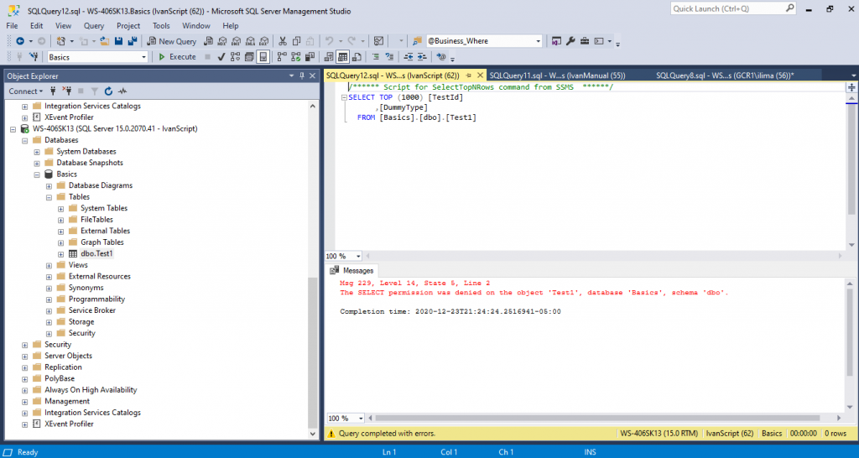
Task: Toggle Include Live Query Statistics
Action: click(296, 56)
